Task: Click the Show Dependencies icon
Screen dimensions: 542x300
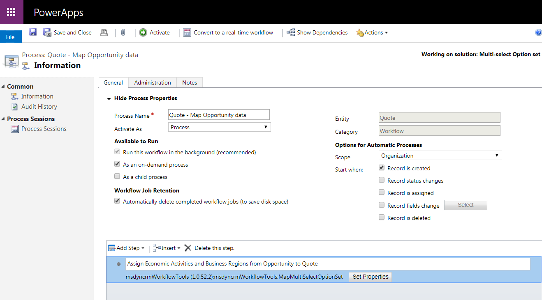Action: 291,32
